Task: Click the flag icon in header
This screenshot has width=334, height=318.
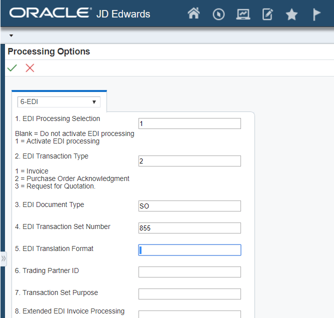Action: pos(316,14)
